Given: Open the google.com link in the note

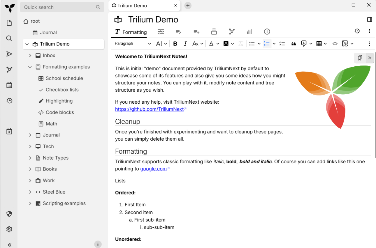Looking at the screenshot, I should 153,169.
